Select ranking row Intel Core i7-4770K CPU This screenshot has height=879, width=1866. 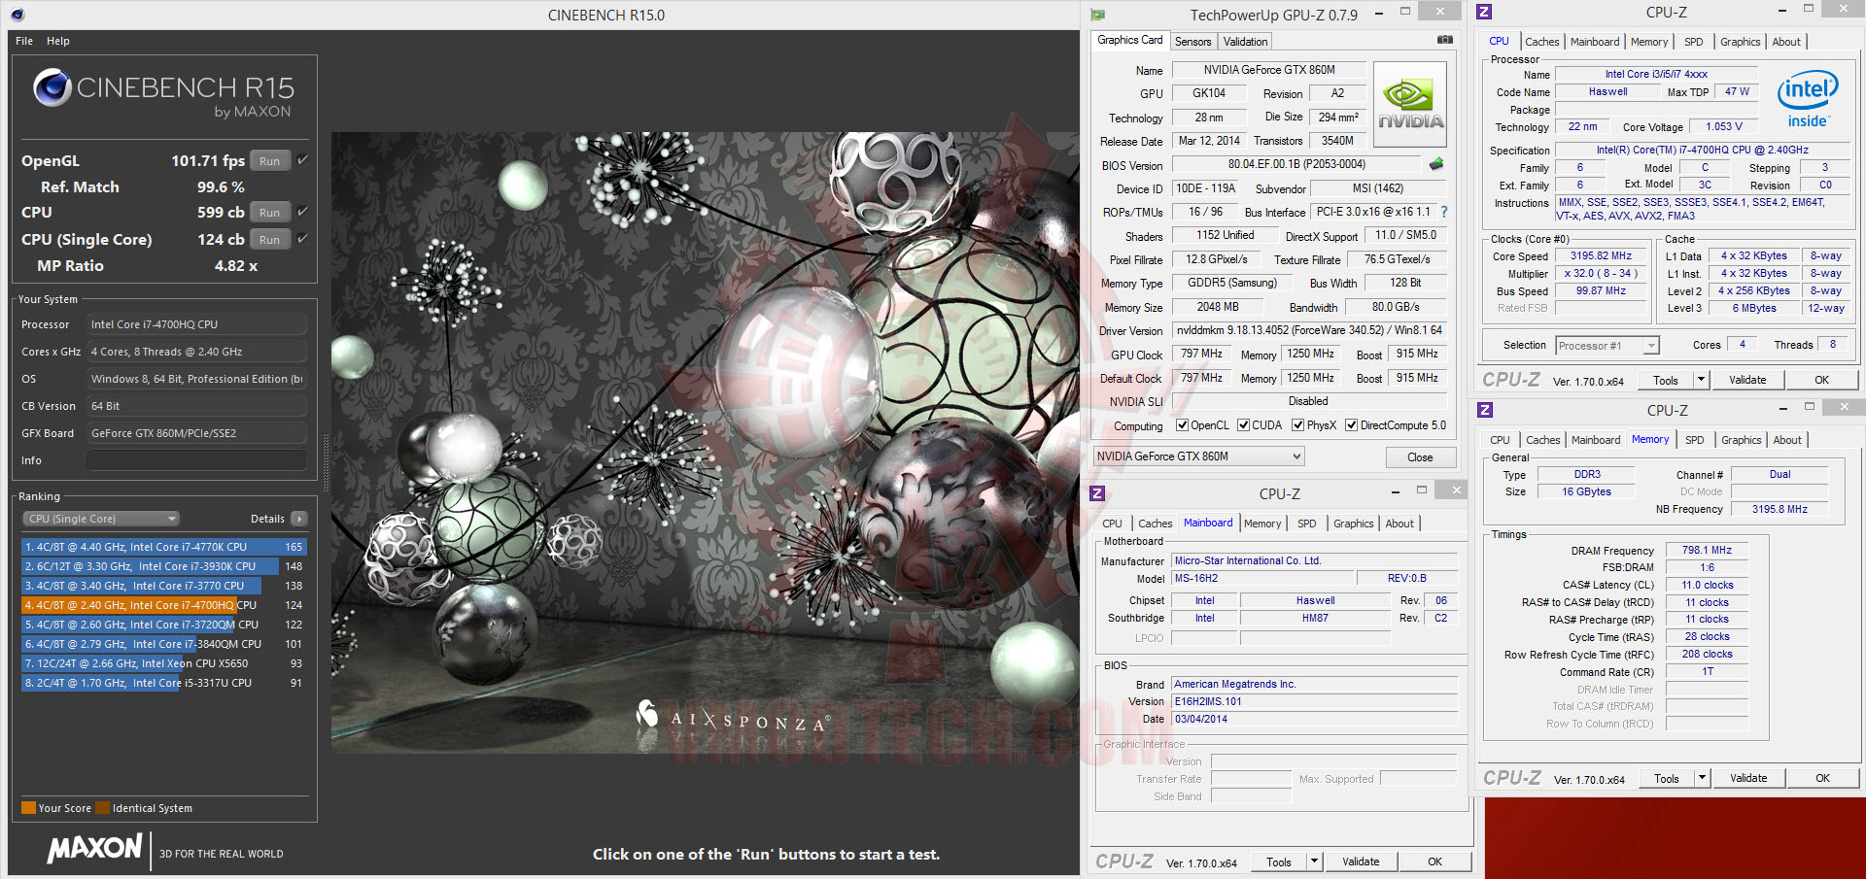163,547
